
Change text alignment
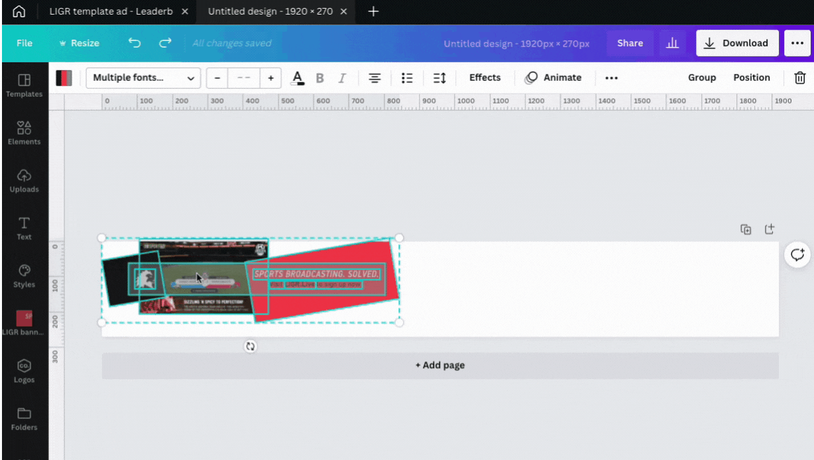(x=375, y=78)
